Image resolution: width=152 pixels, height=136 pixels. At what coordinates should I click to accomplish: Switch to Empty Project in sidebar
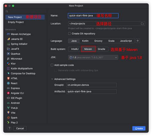[16, 22]
